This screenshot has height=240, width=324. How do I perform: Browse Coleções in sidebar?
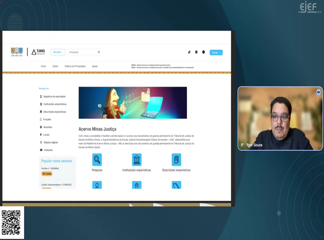[48, 150]
